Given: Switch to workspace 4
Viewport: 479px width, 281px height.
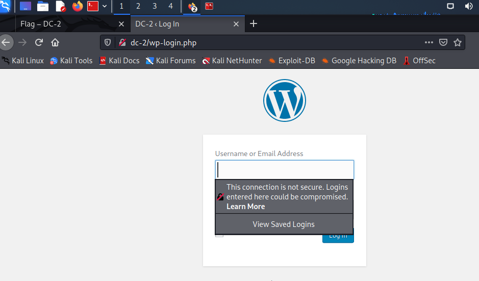Looking at the screenshot, I should coord(171,6).
